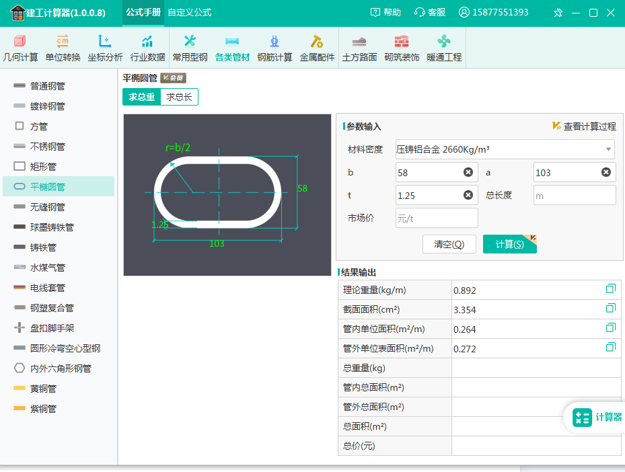Image resolution: width=625 pixels, height=472 pixels.
Task: Select 球墨铸铁管 in the sidebar
Action: point(59,227)
